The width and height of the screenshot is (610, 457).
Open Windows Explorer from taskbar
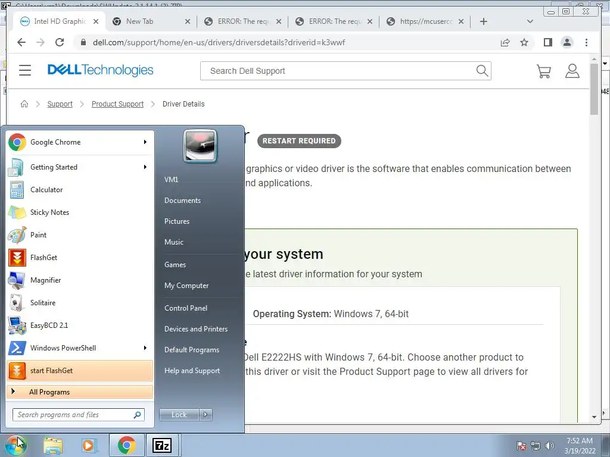coord(53,446)
